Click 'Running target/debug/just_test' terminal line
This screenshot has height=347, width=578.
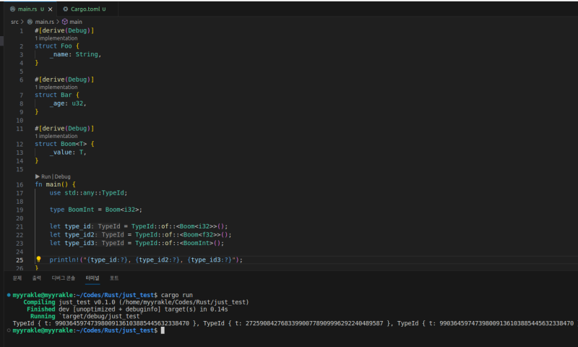tap(85, 316)
